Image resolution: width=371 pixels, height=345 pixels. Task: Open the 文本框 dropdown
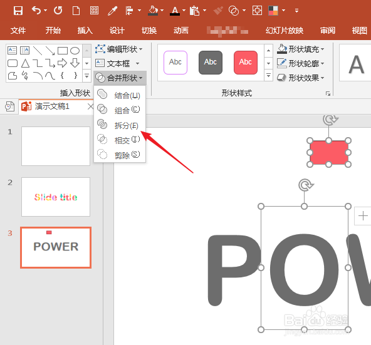[x=117, y=63]
